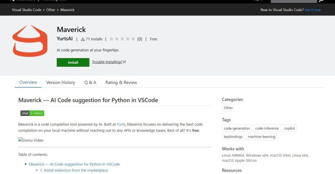The width and height of the screenshot is (335, 174).
Task: Open the YurtsAI publisher link
Action: coord(64,39)
